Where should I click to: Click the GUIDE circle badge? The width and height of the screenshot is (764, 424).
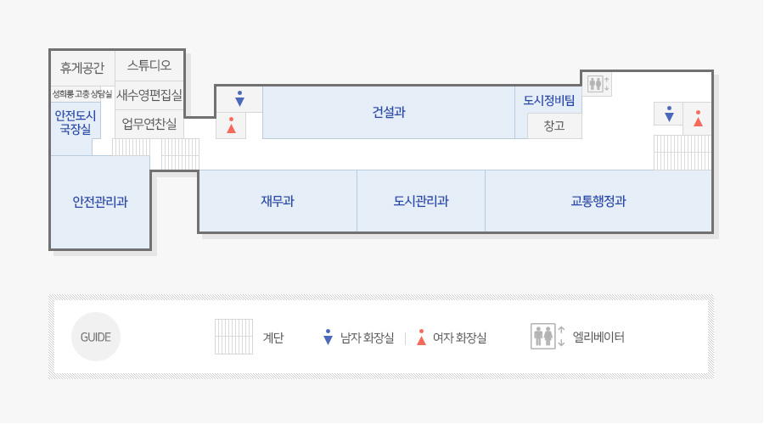click(95, 337)
